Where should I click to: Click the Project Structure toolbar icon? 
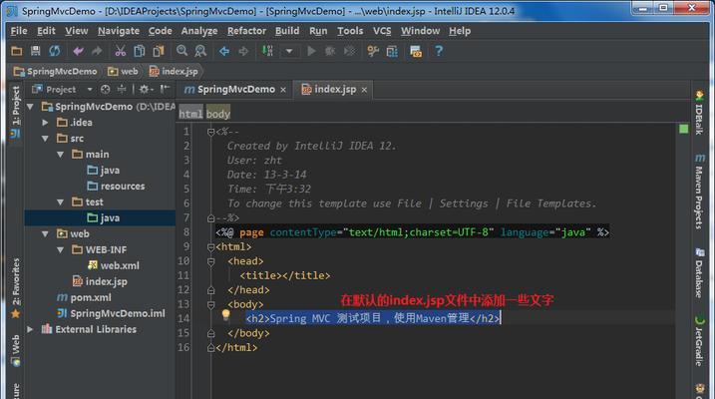click(392, 51)
